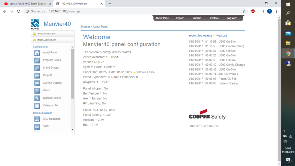Viewport: 295px width, 166px height.
Task: Click the ARC Reporting icon
Action: coord(37,119)
